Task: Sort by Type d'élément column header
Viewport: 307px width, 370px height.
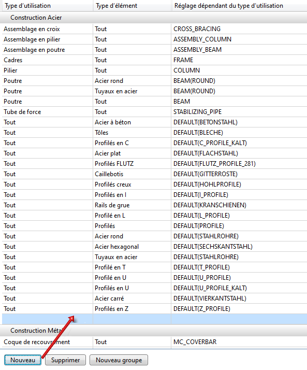Action: tap(132, 6)
